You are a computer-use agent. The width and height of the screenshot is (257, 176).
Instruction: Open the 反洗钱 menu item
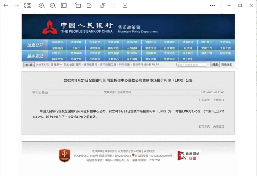188,48
